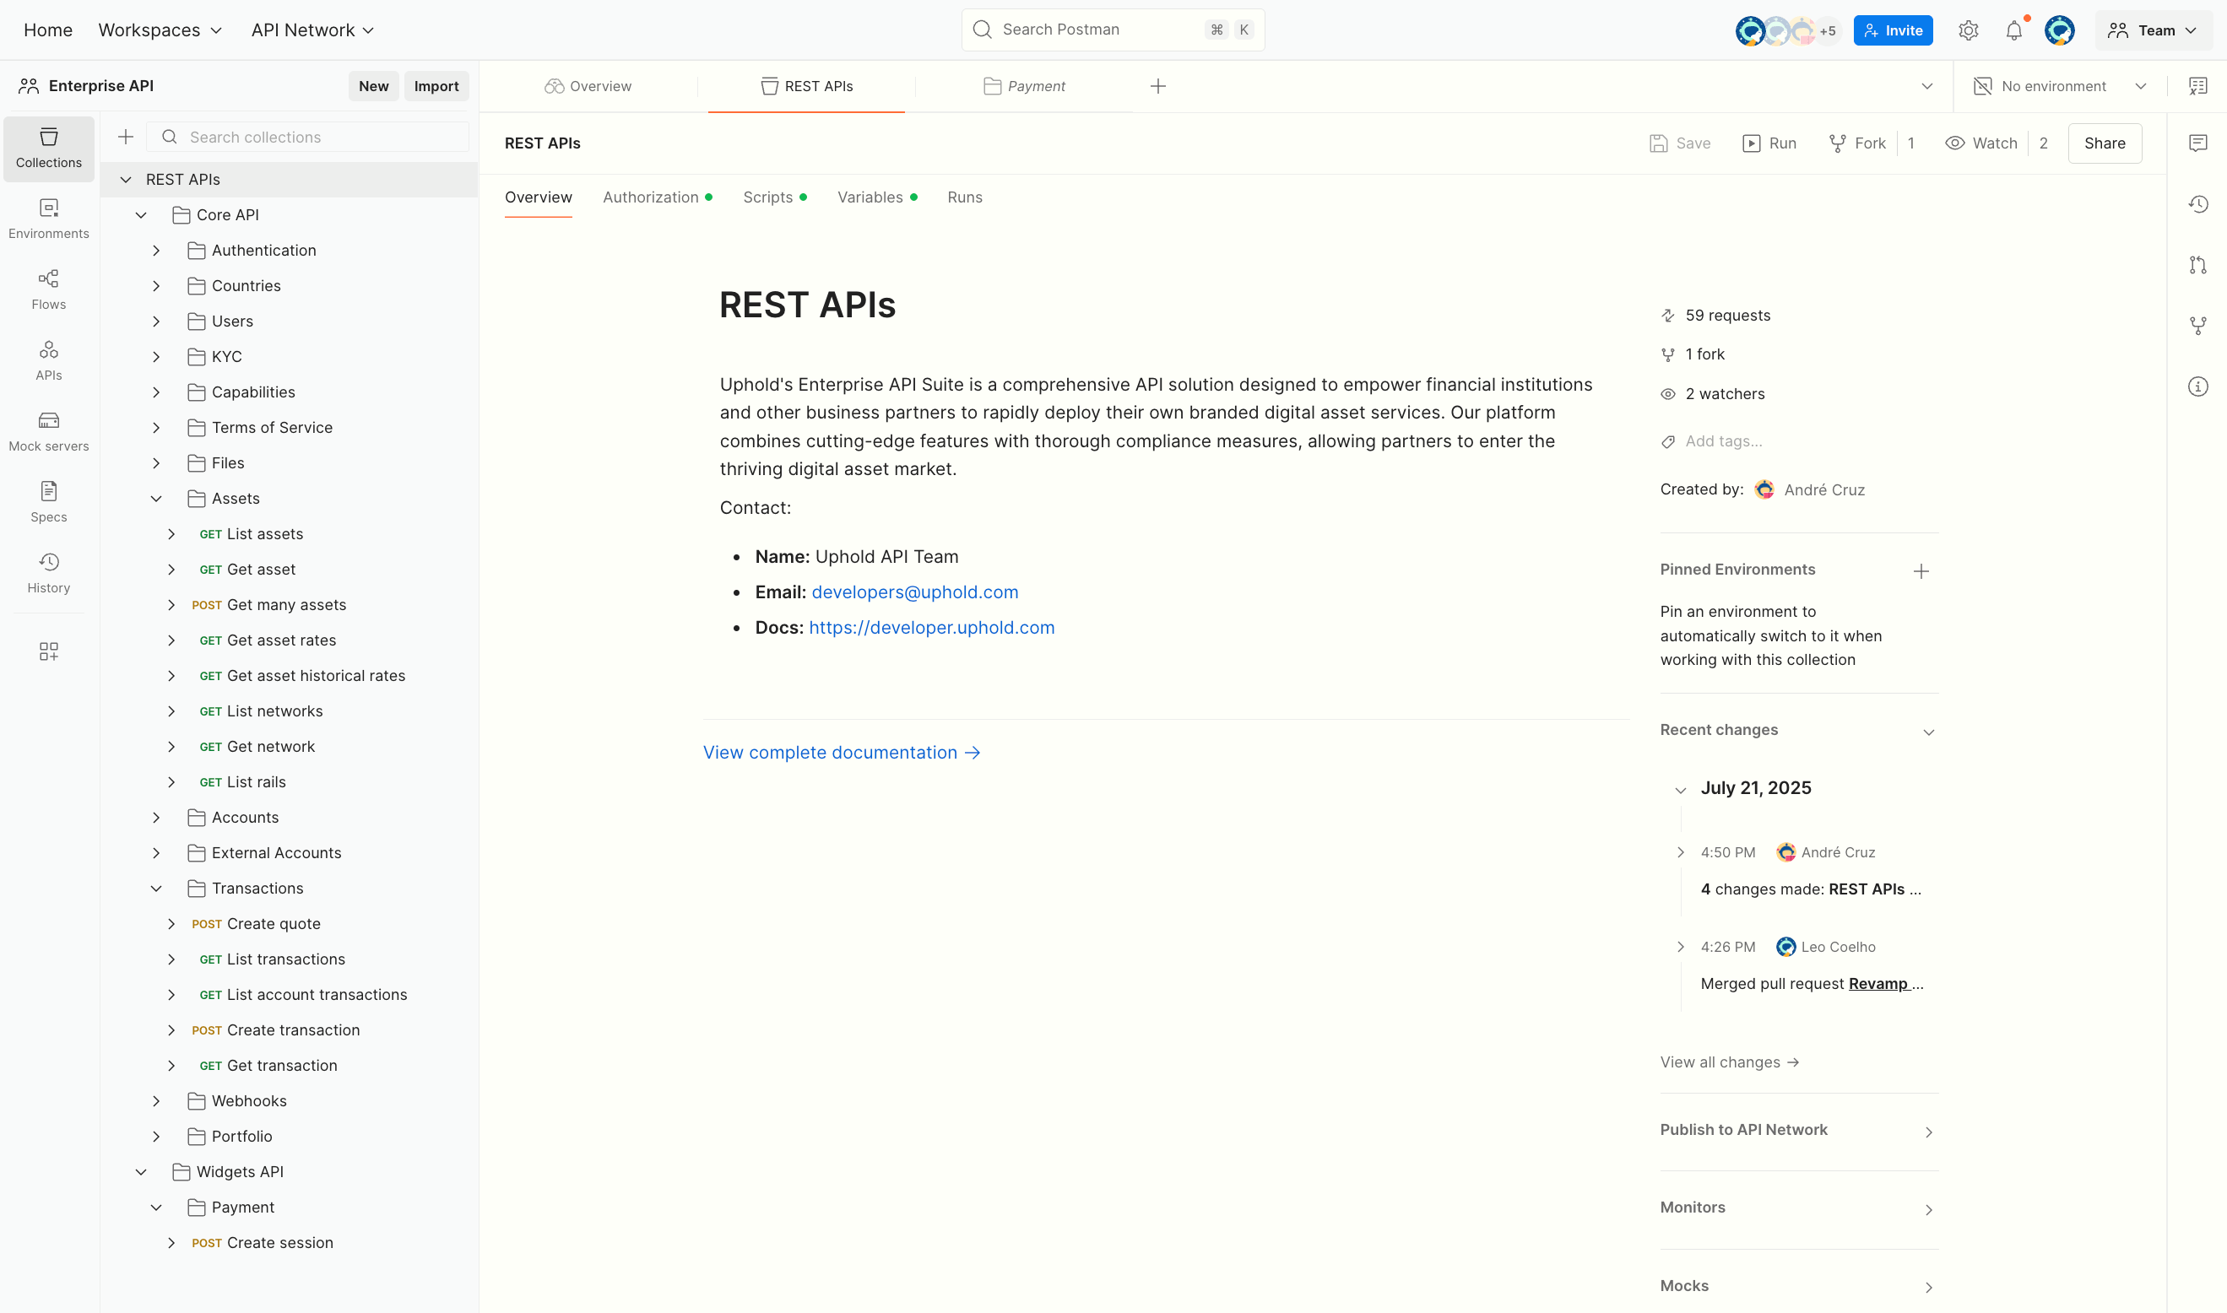
Task: Open the tabs overflow chevron
Action: pyautogui.click(x=1927, y=86)
